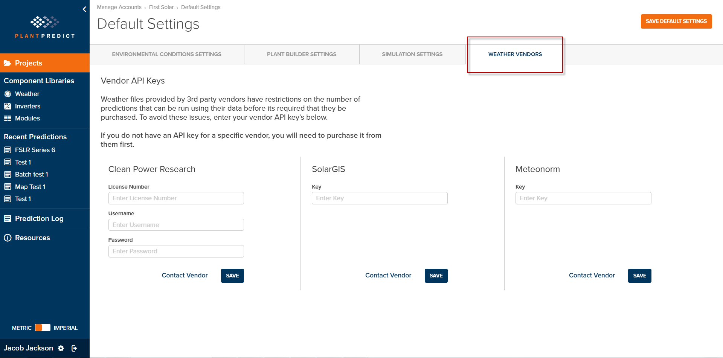Click the Batch test 1 document icon

pos(8,174)
